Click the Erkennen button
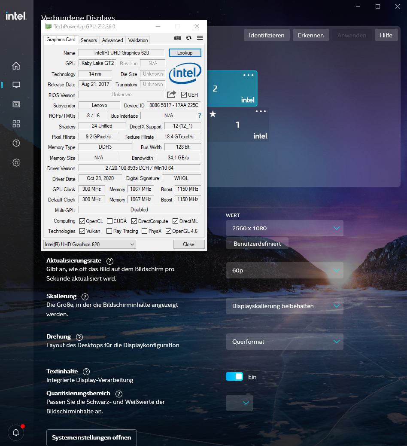407x446 pixels. coord(311,35)
